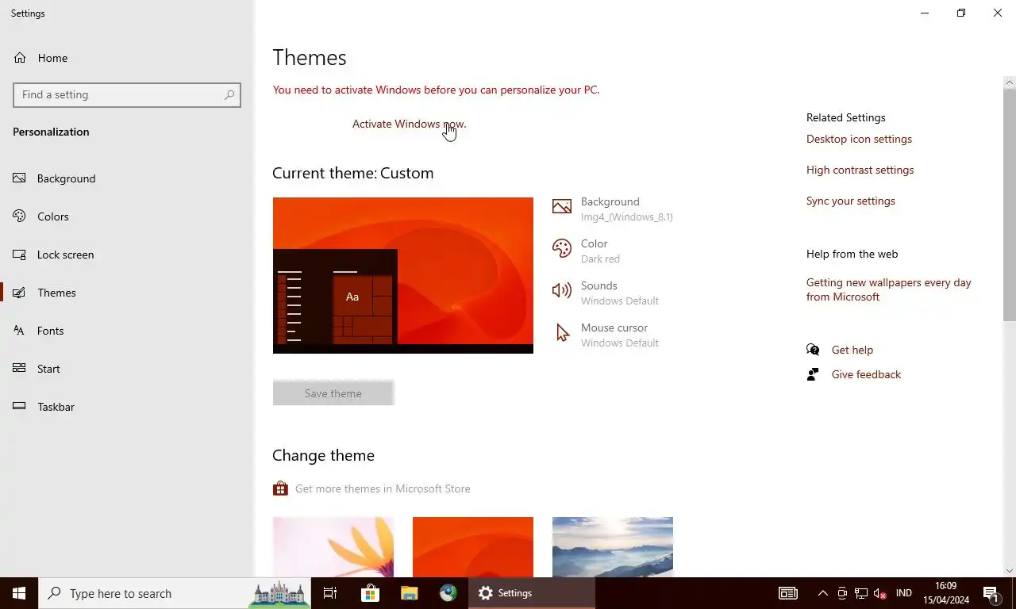
Task: Click the Home icon in sidebar
Action: pyautogui.click(x=20, y=58)
